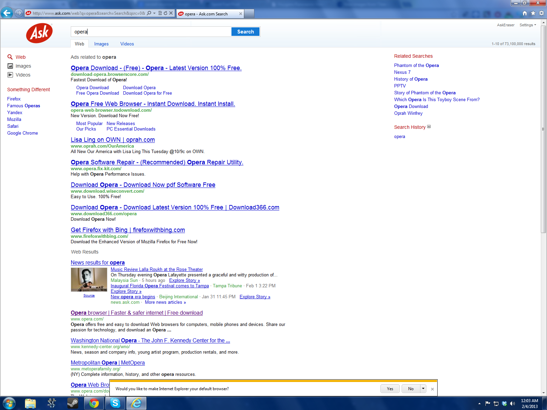The image size is (547, 410).
Task: Click 'opera' in Search History
Action: (400, 136)
